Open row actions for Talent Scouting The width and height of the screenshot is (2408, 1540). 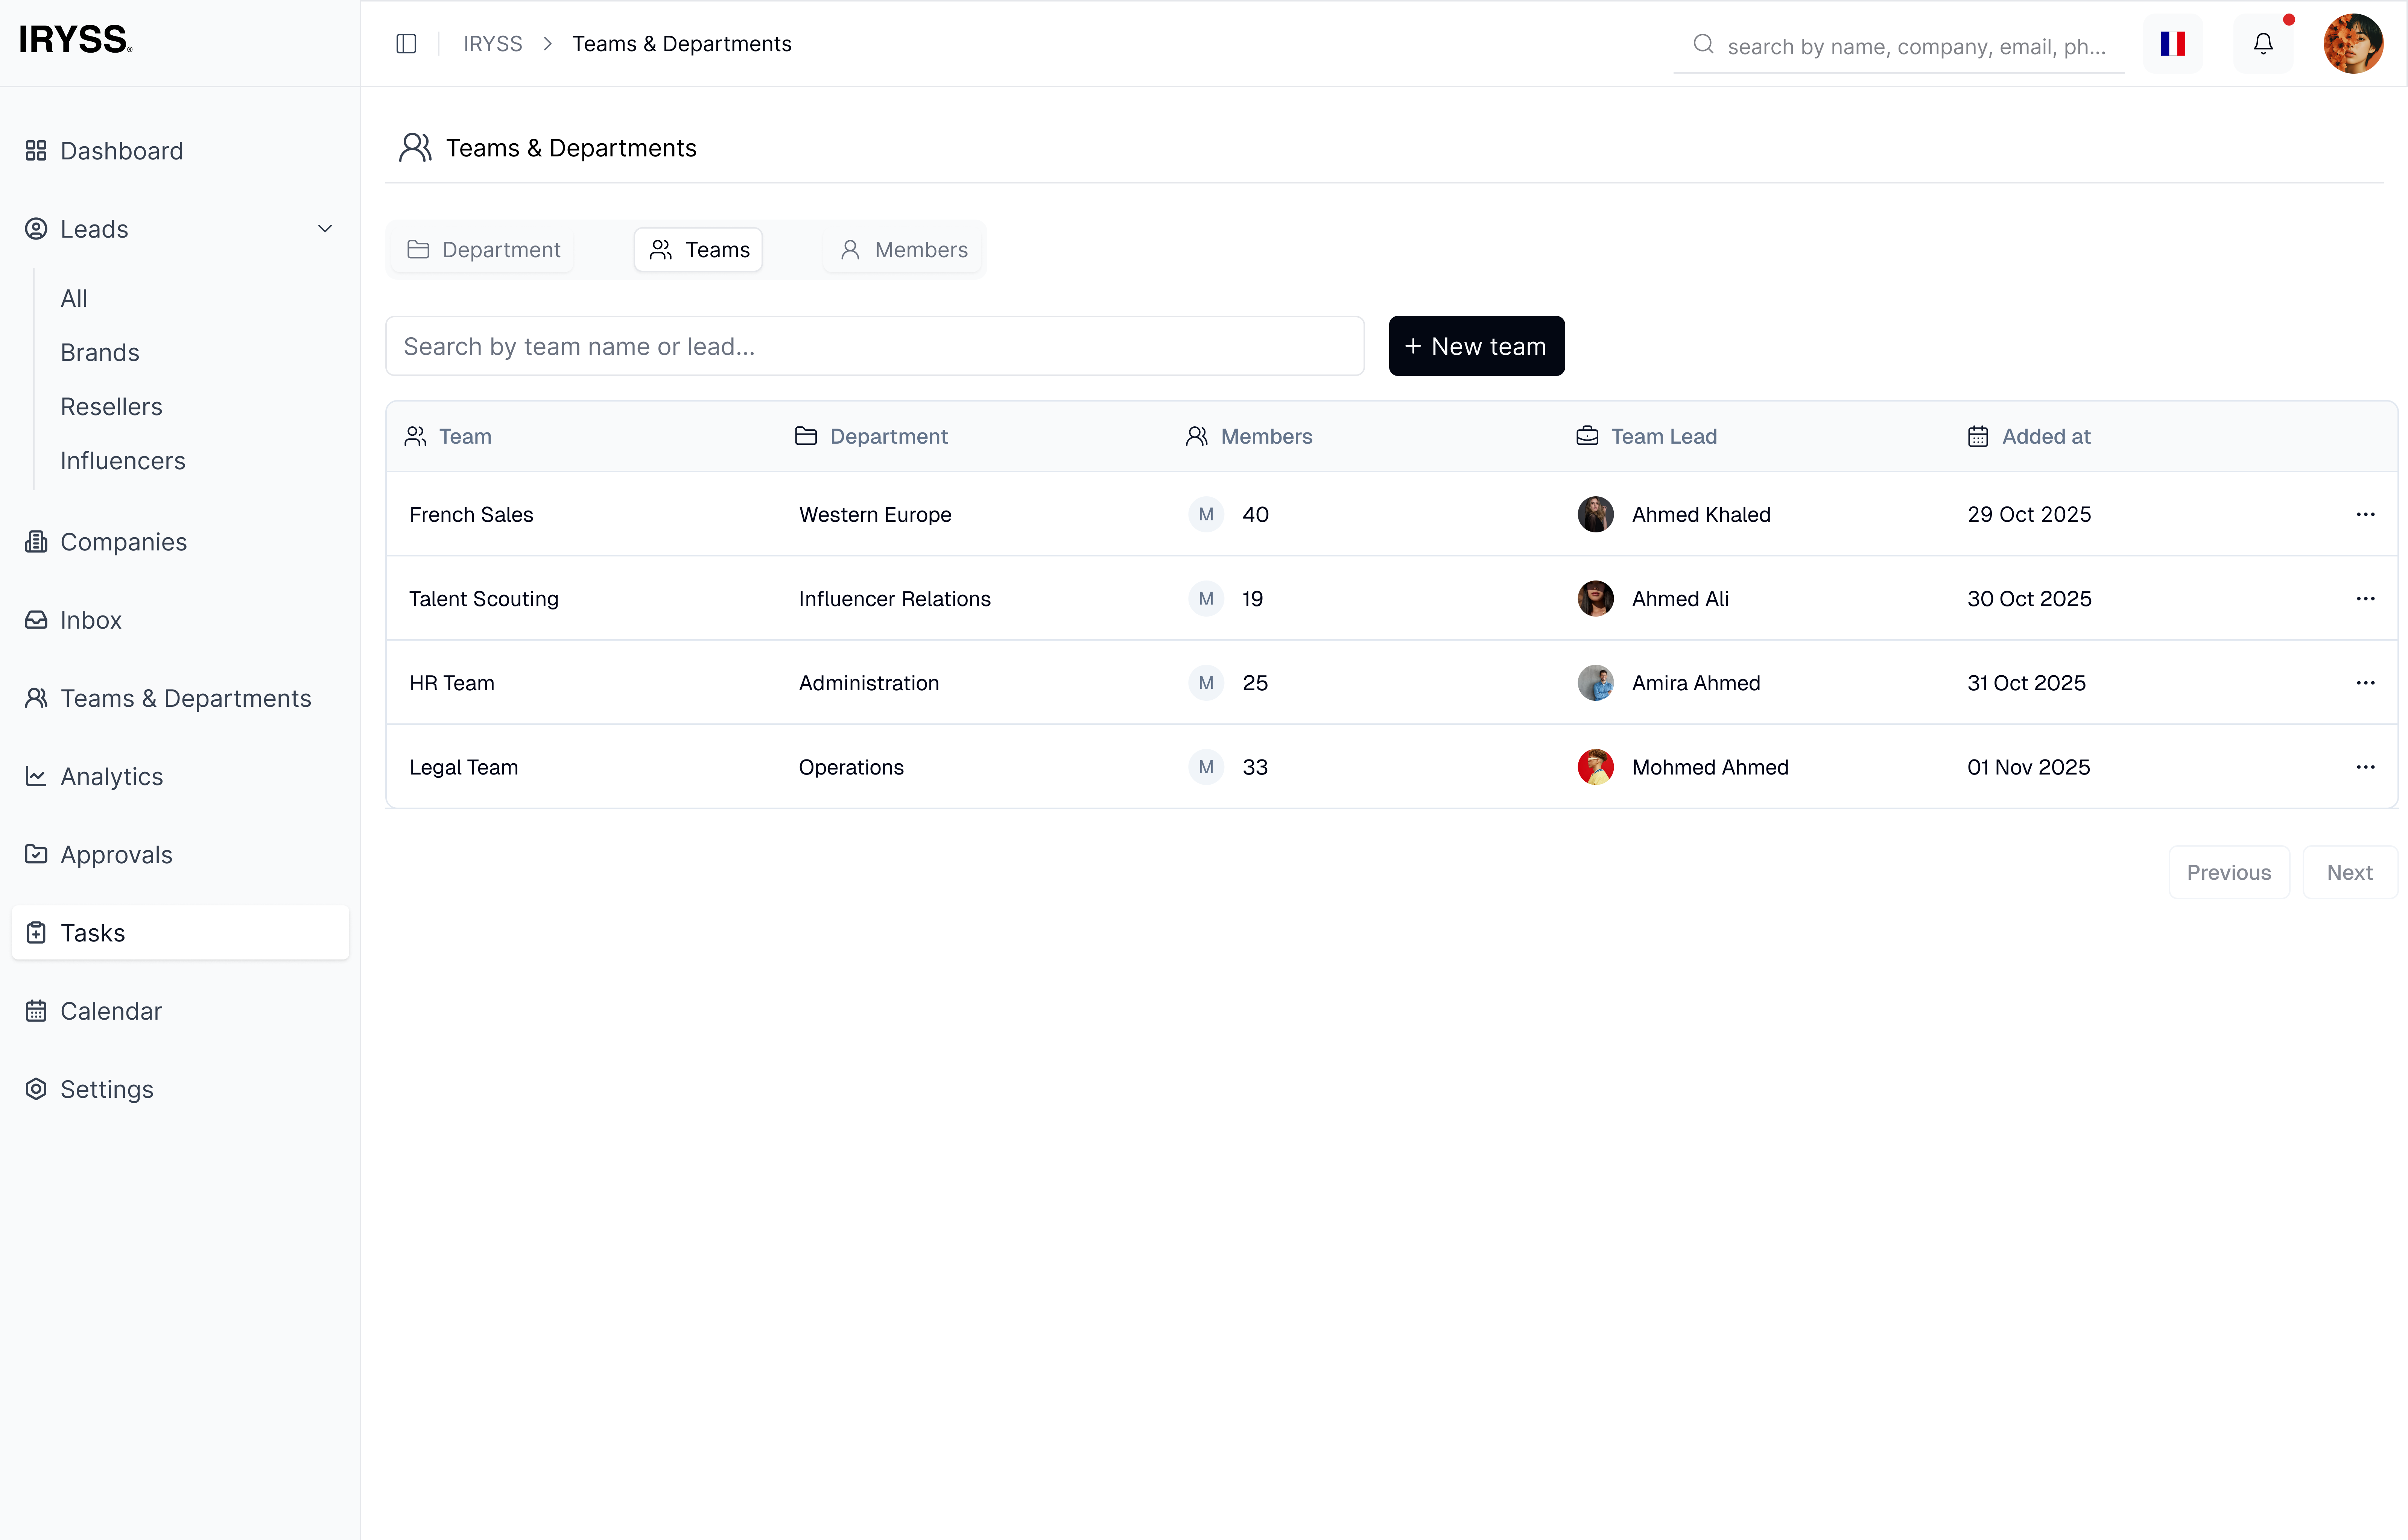point(2365,598)
